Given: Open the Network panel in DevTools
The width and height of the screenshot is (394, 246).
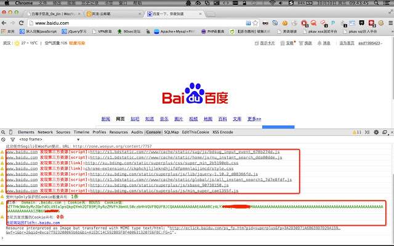Looking at the screenshot, I should coord(45,132).
